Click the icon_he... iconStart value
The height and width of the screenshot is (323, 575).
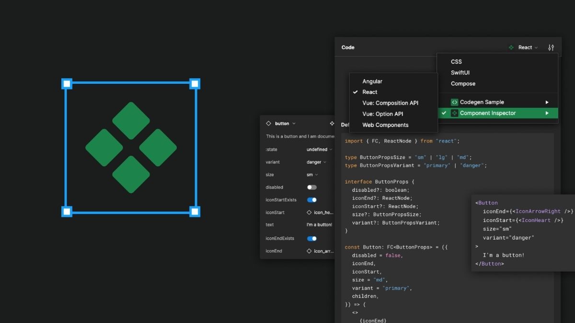tap(323, 212)
